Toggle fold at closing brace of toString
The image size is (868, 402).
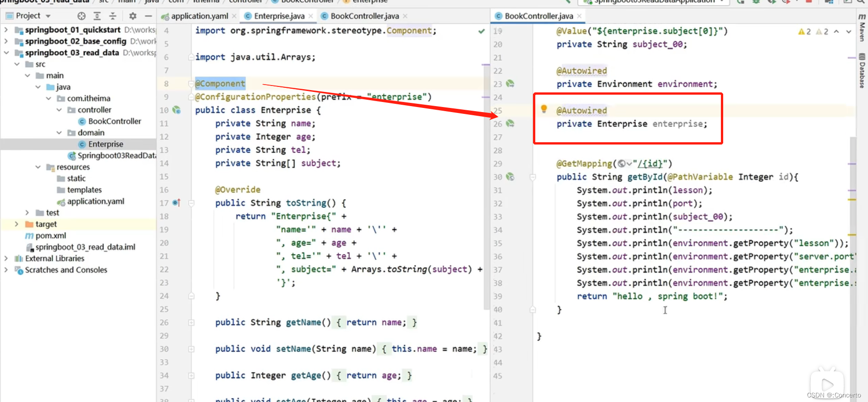point(191,296)
